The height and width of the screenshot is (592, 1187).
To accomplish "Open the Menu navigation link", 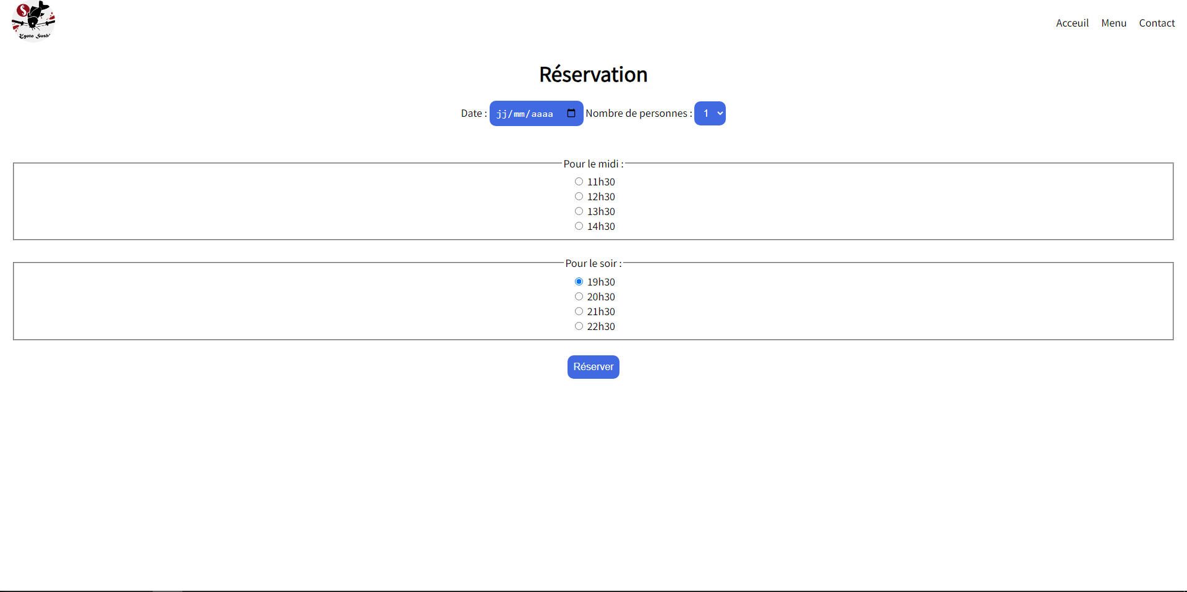I will 1113,23.
